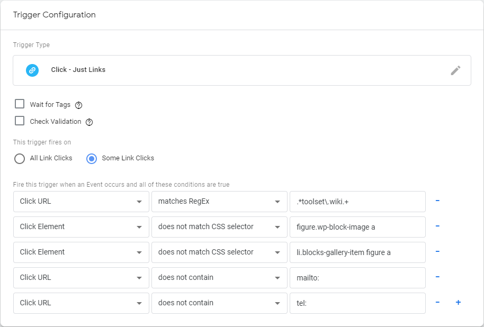Image resolution: width=484 pixels, height=327 pixels.
Task: Click the Click - Just Links trigger type box
Action: 242,70
